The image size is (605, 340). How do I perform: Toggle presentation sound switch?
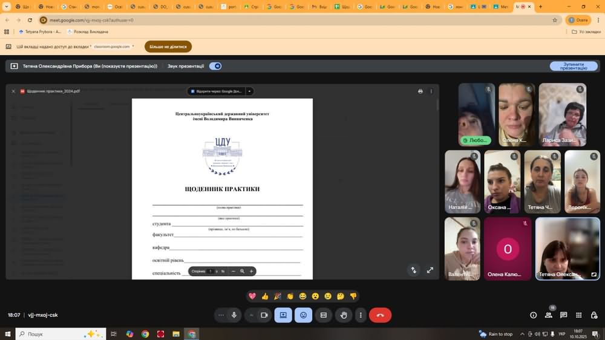(215, 66)
